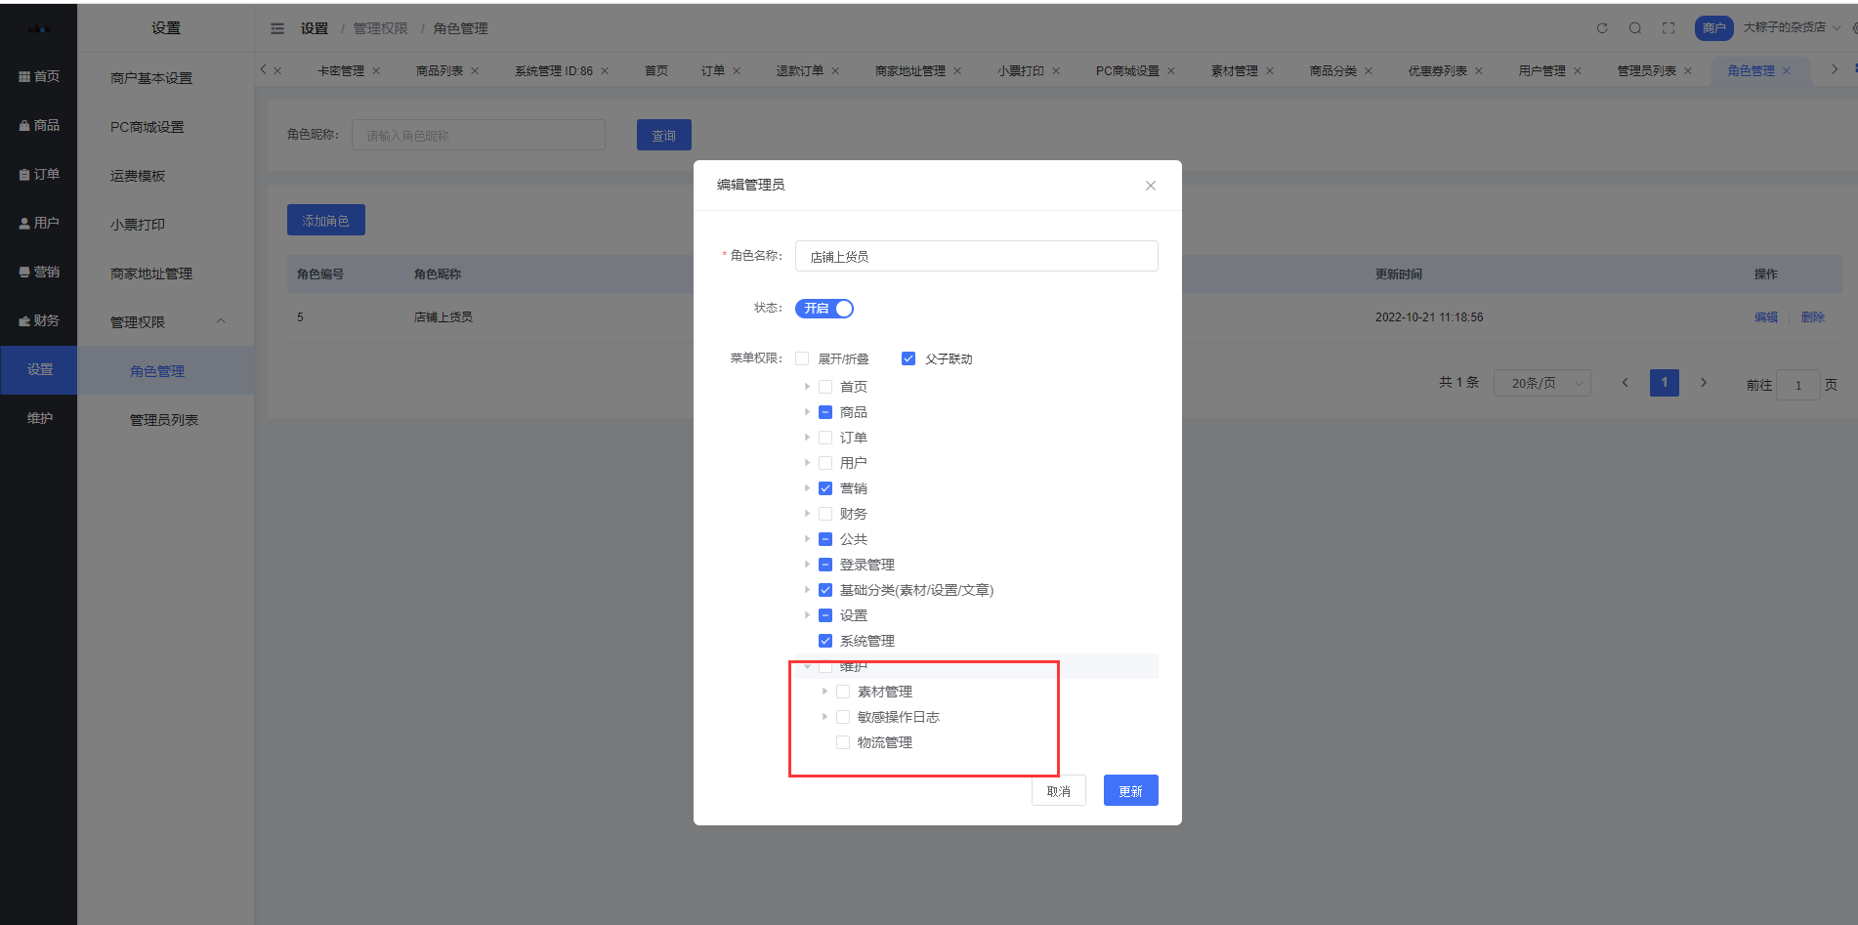Check the 物流管理 permission checkbox

[843, 742]
